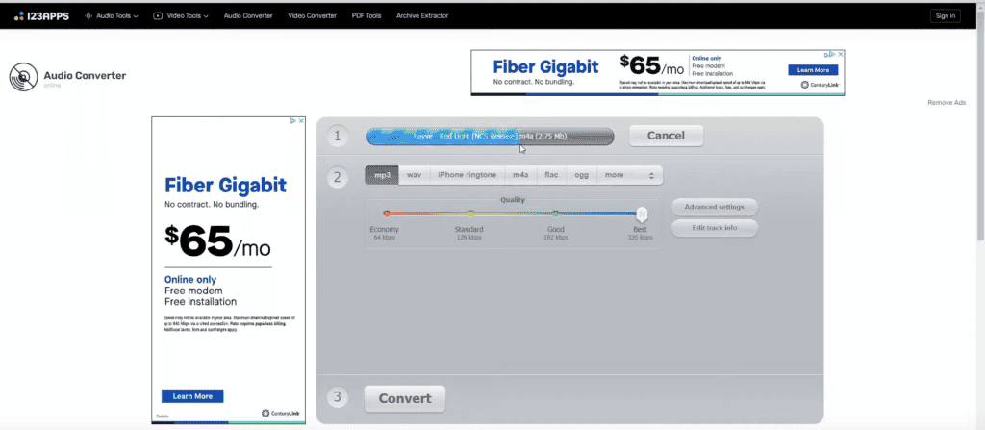The image size is (985, 430).
Task: Click the Audio Converter page title
Action: click(x=85, y=75)
